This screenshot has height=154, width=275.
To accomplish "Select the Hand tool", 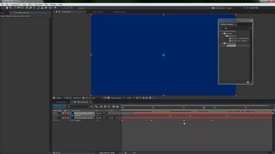I will coord(7,8).
